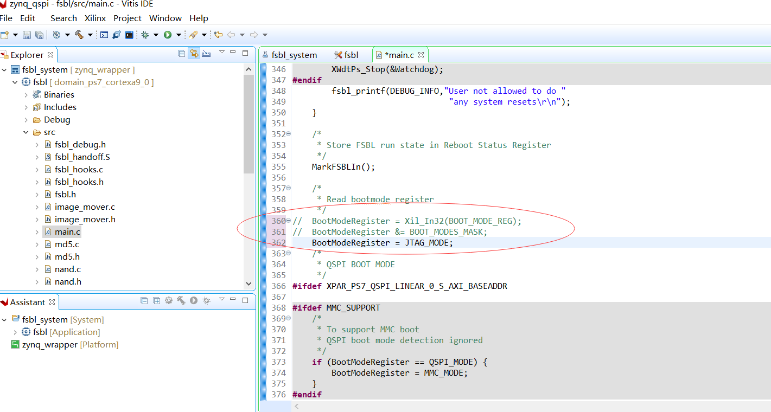Expand the Binaries node
Screen dimensions: 771x412
tap(26, 95)
